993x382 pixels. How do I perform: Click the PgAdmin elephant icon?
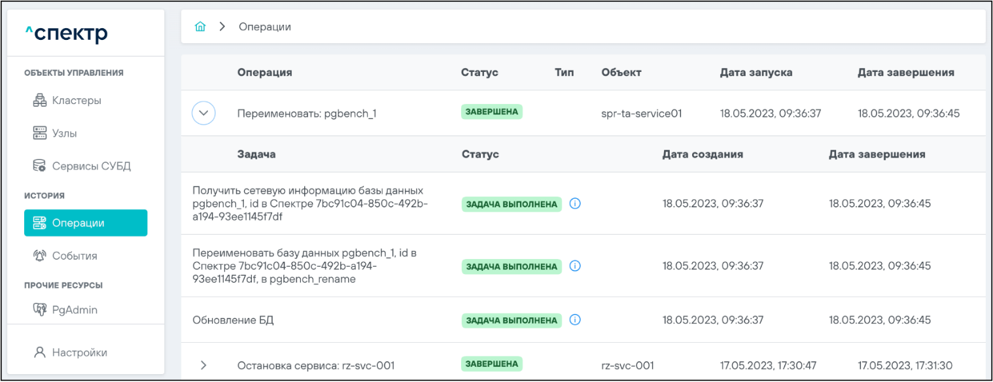[x=40, y=309]
